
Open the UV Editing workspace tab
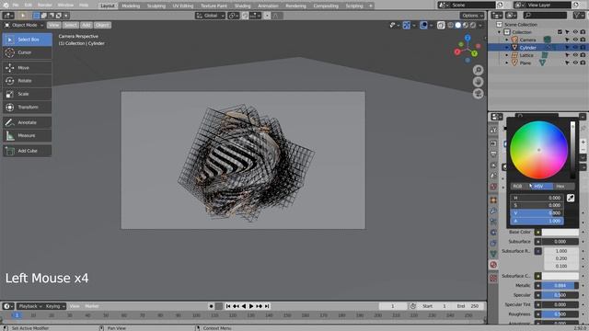click(183, 6)
